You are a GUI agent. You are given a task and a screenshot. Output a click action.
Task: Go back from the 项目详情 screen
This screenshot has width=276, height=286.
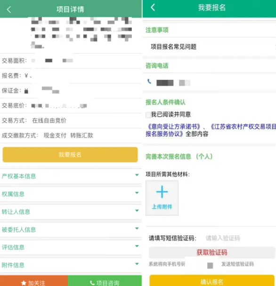point(9,9)
